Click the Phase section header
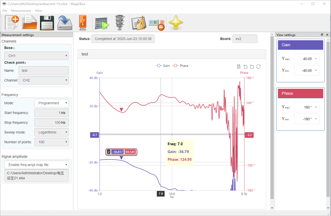This screenshot has width=331, height=216. click(x=300, y=93)
